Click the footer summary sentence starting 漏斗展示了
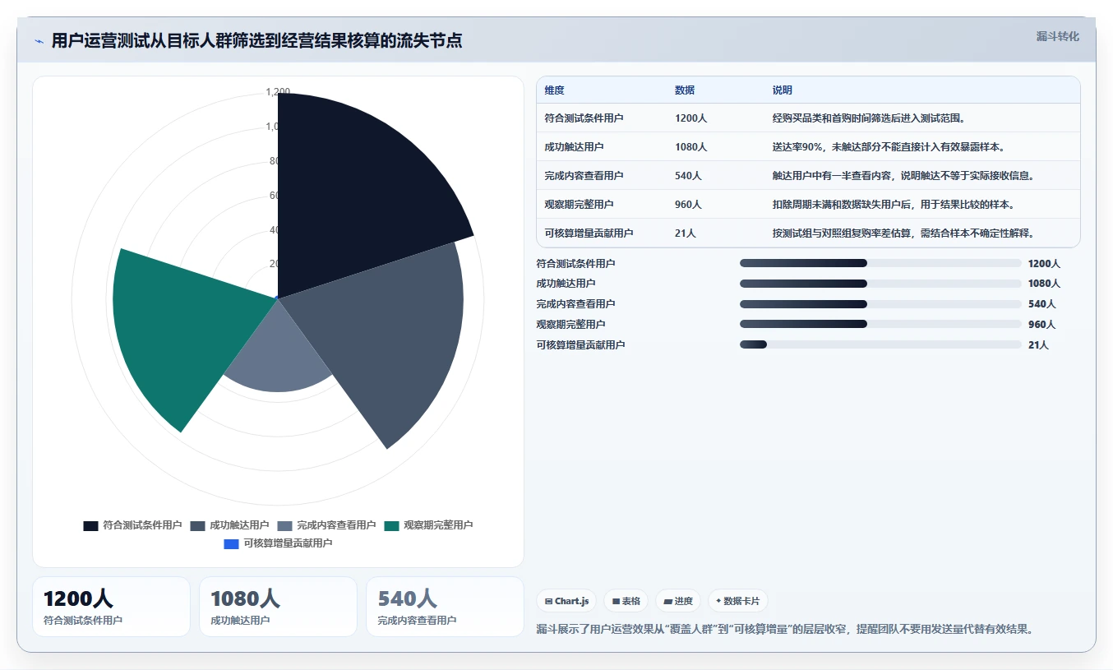 pos(784,630)
